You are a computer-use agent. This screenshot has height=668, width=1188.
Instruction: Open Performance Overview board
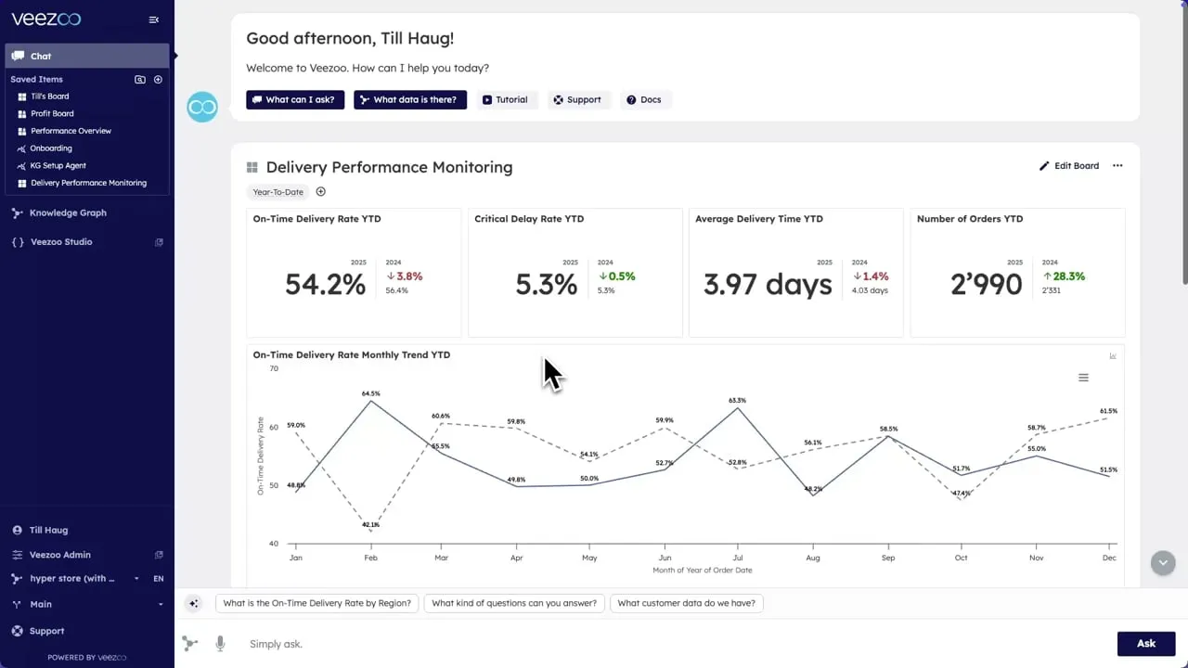click(x=71, y=131)
